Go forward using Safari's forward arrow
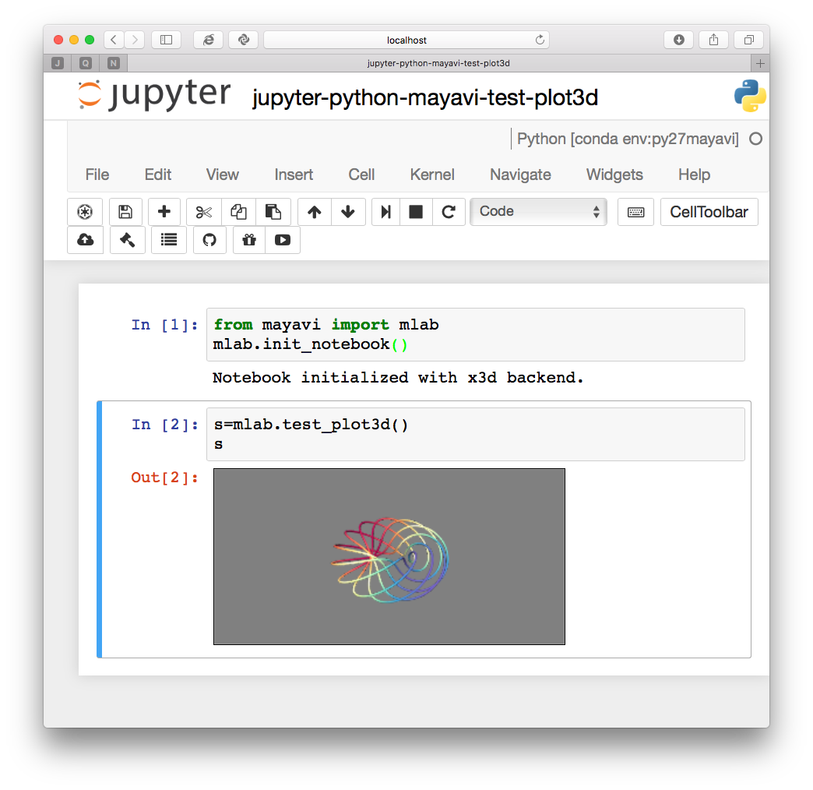813x790 pixels. [x=134, y=40]
